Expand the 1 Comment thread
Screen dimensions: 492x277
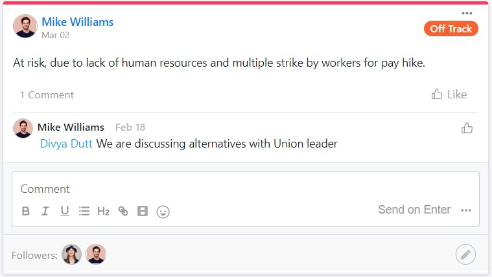[47, 95]
